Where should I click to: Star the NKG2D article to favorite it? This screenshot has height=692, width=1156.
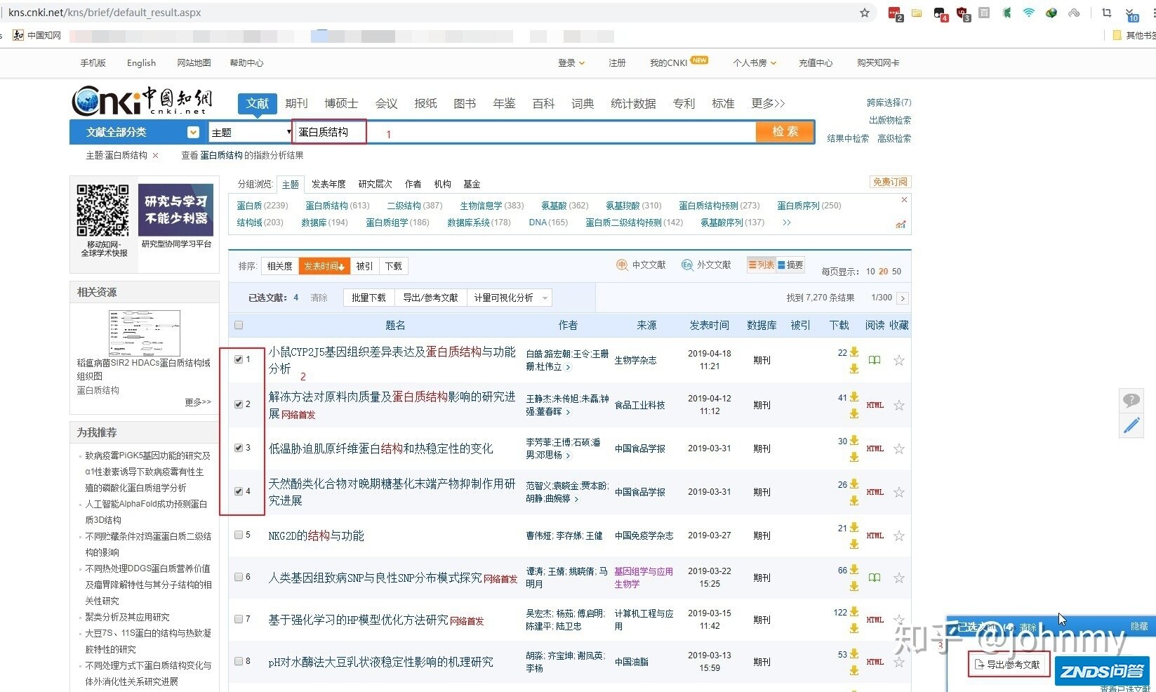point(899,535)
